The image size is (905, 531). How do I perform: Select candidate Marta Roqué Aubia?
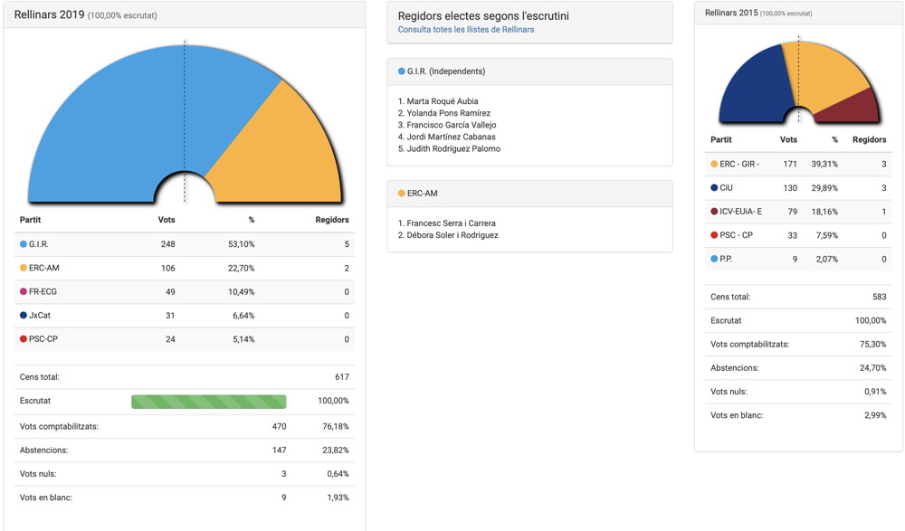[x=442, y=101]
